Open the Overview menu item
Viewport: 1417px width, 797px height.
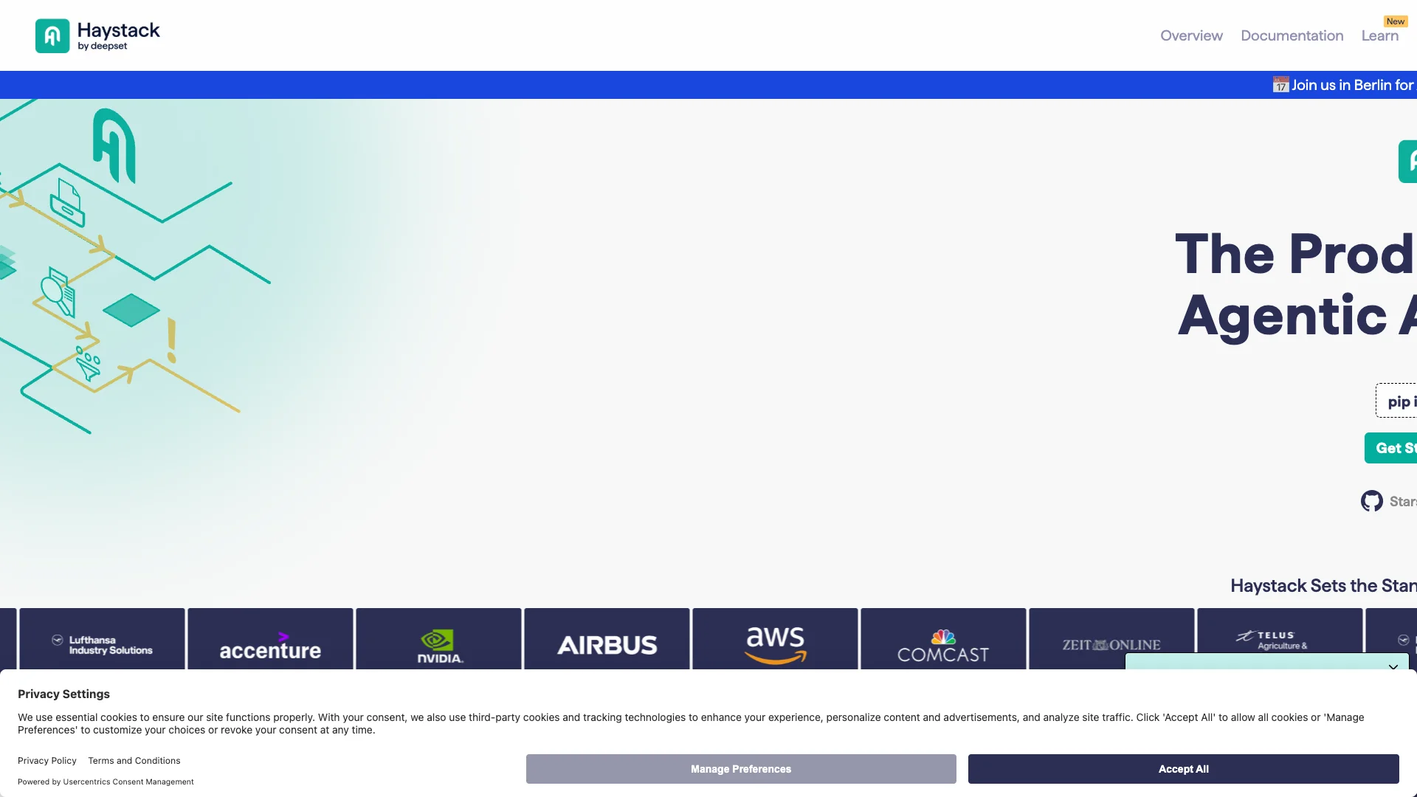coord(1191,35)
